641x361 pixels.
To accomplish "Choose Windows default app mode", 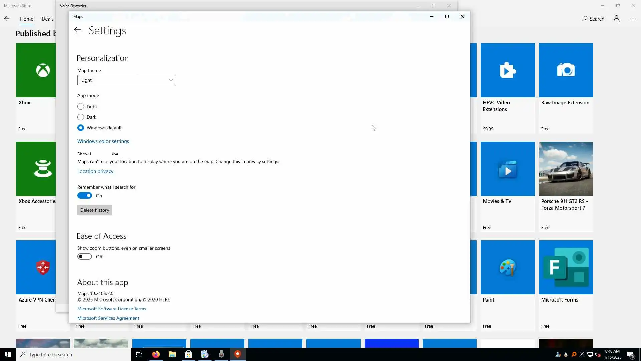I will tap(81, 128).
